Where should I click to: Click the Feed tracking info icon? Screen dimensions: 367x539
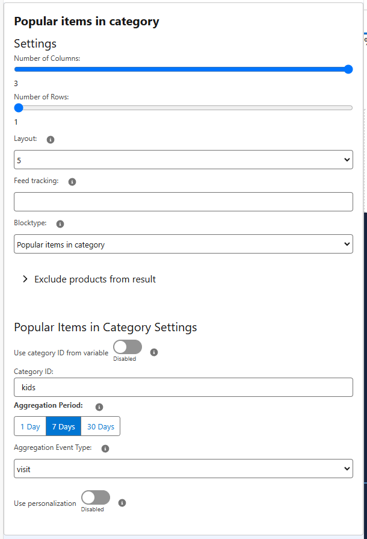tap(72, 182)
